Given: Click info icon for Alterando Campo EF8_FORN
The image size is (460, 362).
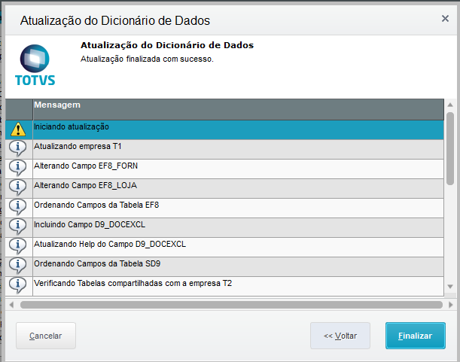Looking at the screenshot, I should [x=18, y=167].
